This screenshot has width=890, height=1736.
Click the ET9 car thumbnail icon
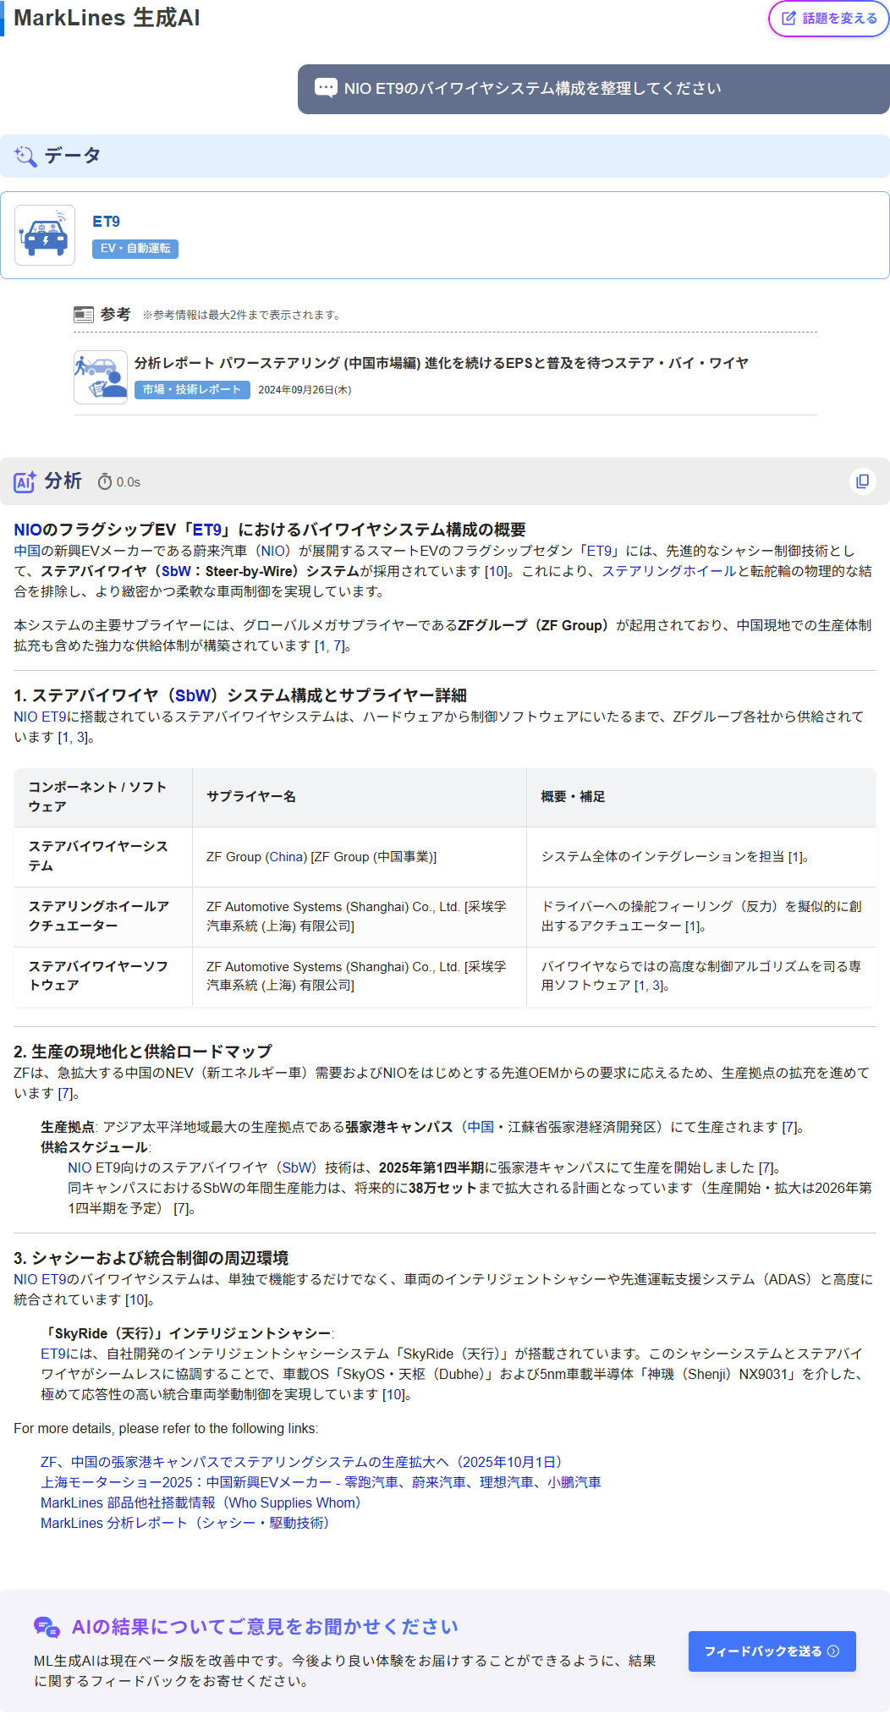pos(45,235)
